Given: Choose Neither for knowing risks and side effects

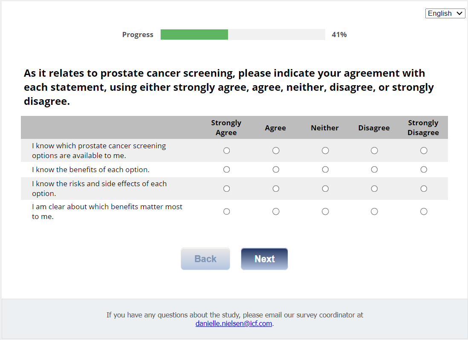Looking at the screenshot, I should (x=325, y=188).
